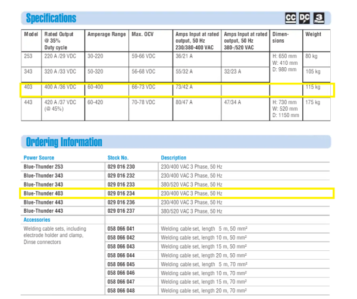The width and height of the screenshot is (357, 299).
Task: Select stock number 029 016 236
Action: click(x=121, y=202)
